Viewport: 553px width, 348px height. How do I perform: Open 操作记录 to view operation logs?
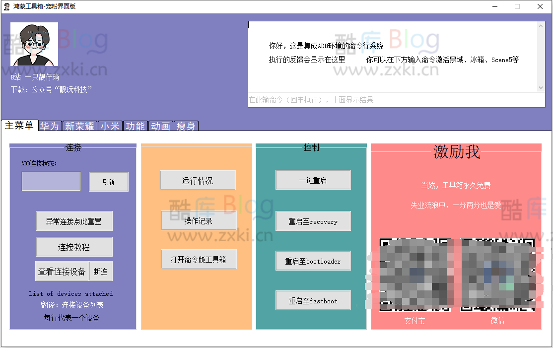coord(198,220)
